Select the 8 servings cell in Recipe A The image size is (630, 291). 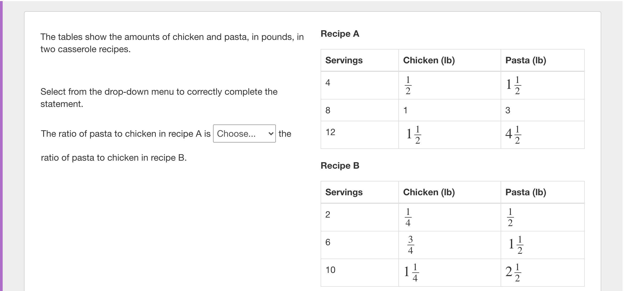point(328,110)
